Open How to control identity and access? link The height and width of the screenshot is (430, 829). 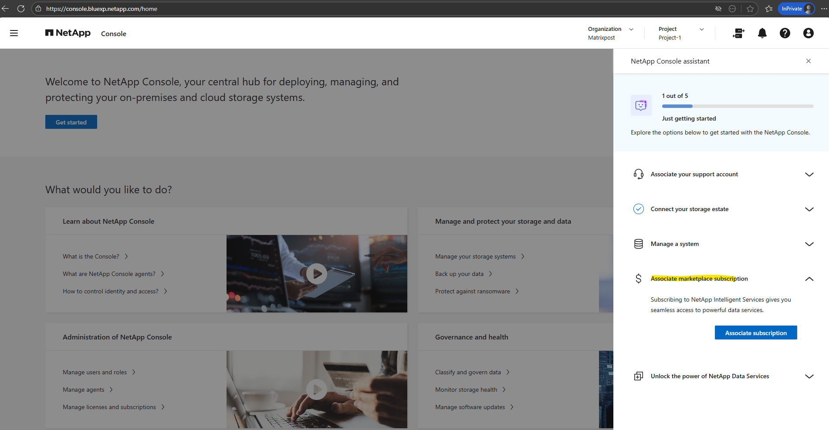(115, 291)
